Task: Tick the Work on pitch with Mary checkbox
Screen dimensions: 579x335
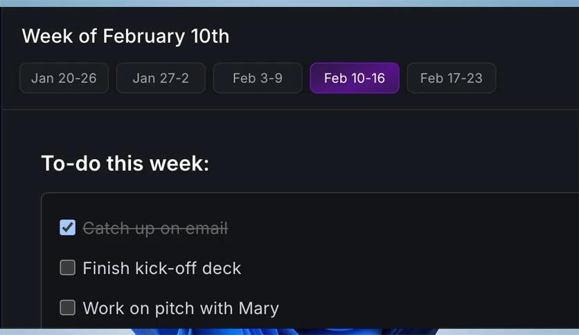Action: (x=68, y=308)
